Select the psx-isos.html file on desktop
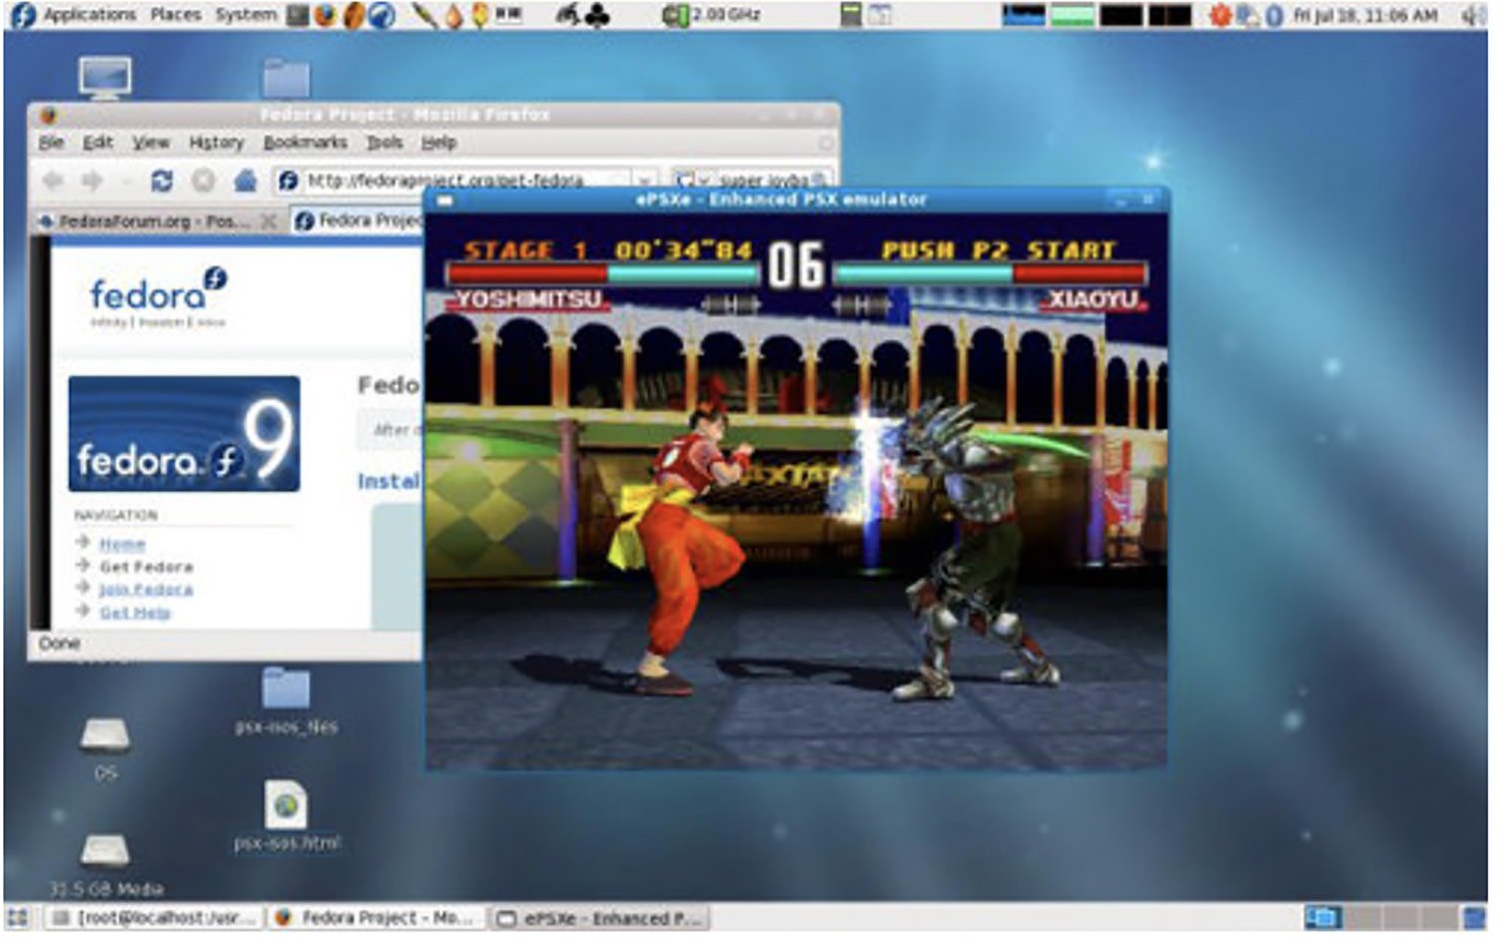Screen dimensions: 1498x943 click(x=287, y=816)
